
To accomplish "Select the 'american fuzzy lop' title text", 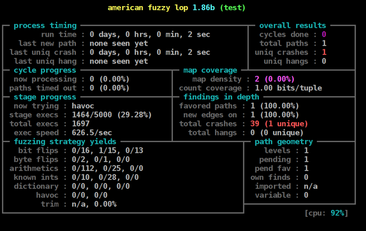I will pos(148,8).
